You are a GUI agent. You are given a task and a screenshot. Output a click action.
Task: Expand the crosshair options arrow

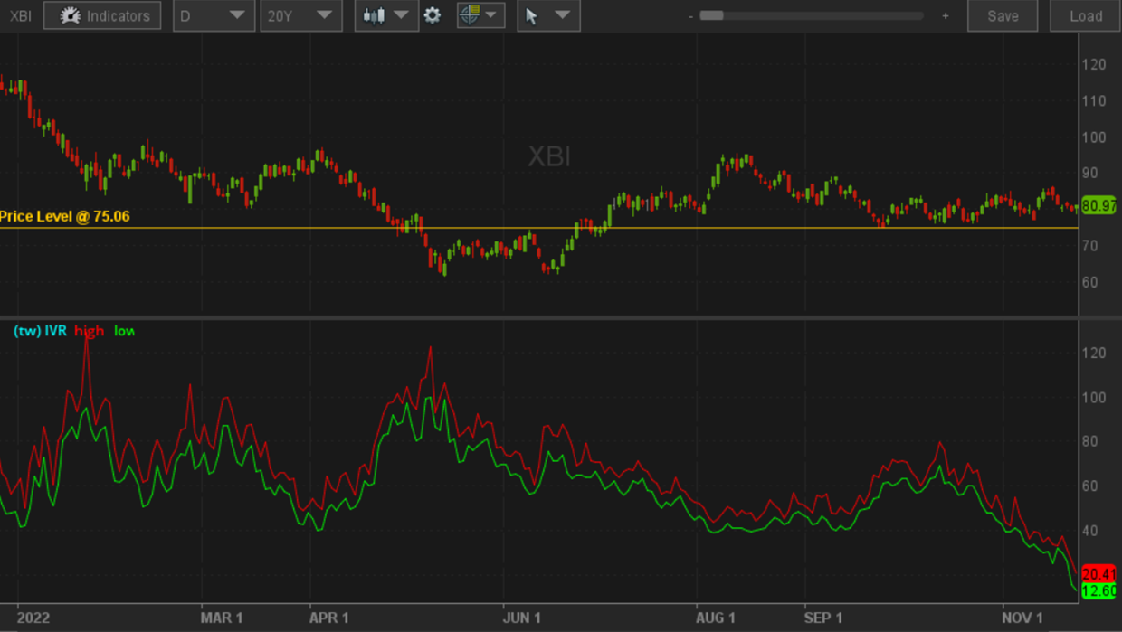pyautogui.click(x=491, y=14)
